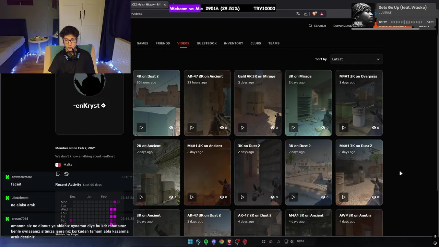Open the AWP 3K on Anubis card

click(359, 223)
